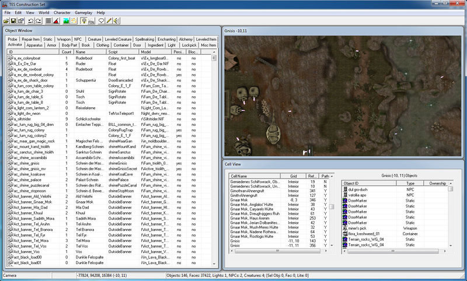The image size is (467, 281).
Task: Open landscape editing toolbar icon
Action: click(66, 21)
